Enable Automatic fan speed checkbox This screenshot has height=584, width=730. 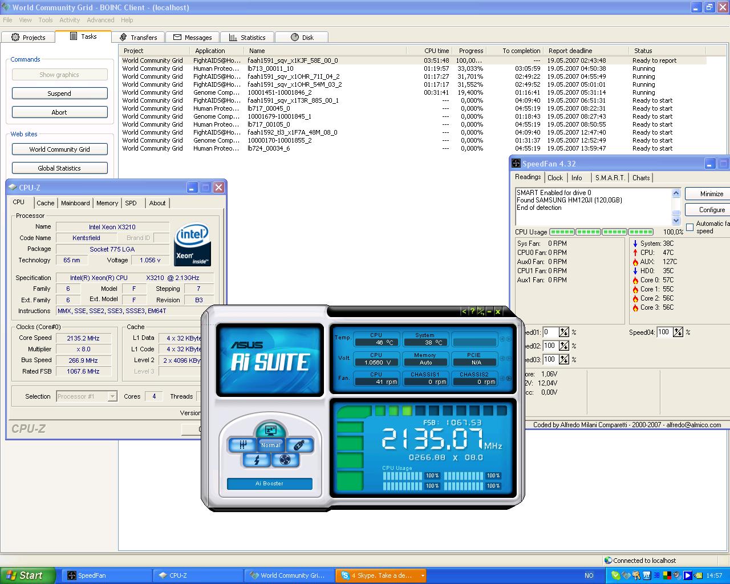(x=690, y=227)
